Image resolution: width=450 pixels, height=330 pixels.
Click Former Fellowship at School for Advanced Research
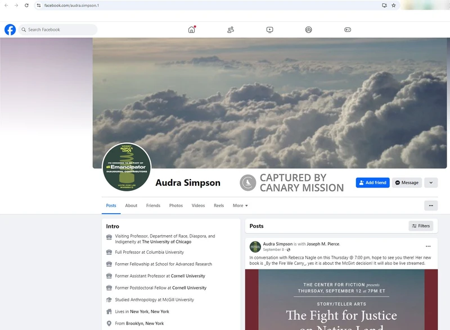tap(163, 264)
